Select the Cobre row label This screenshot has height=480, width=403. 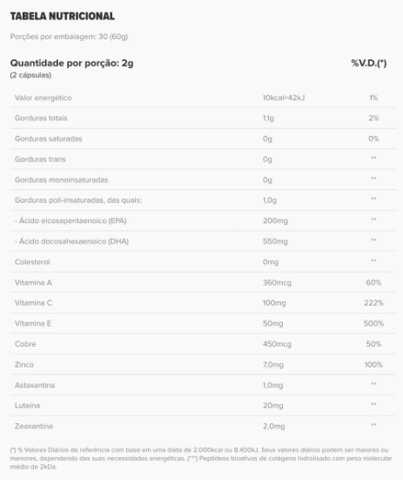25,344
